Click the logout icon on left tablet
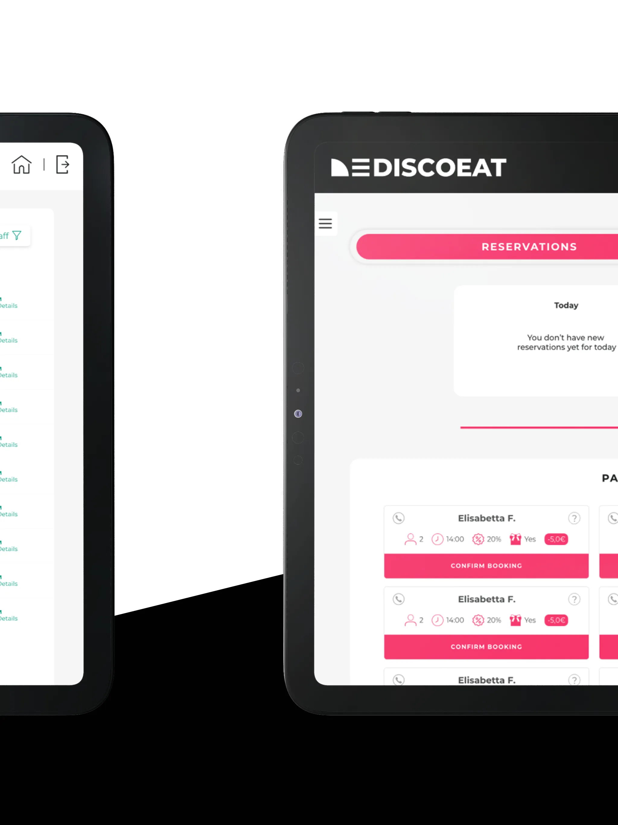Viewport: 618px width, 825px height. (62, 164)
